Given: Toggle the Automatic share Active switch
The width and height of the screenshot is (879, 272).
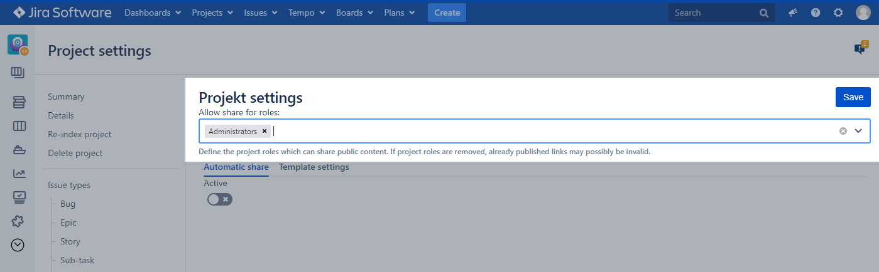Looking at the screenshot, I should point(219,199).
